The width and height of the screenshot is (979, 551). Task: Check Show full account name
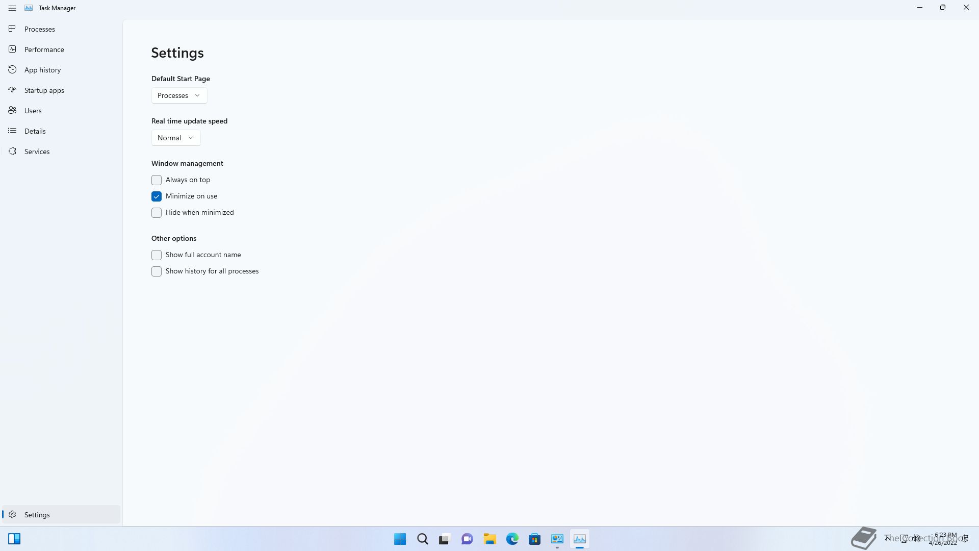[157, 255]
